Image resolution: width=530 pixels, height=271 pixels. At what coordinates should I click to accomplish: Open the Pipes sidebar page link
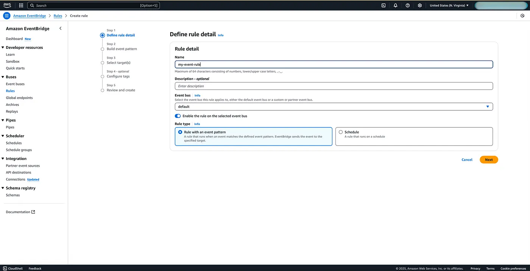pyautogui.click(x=10, y=127)
